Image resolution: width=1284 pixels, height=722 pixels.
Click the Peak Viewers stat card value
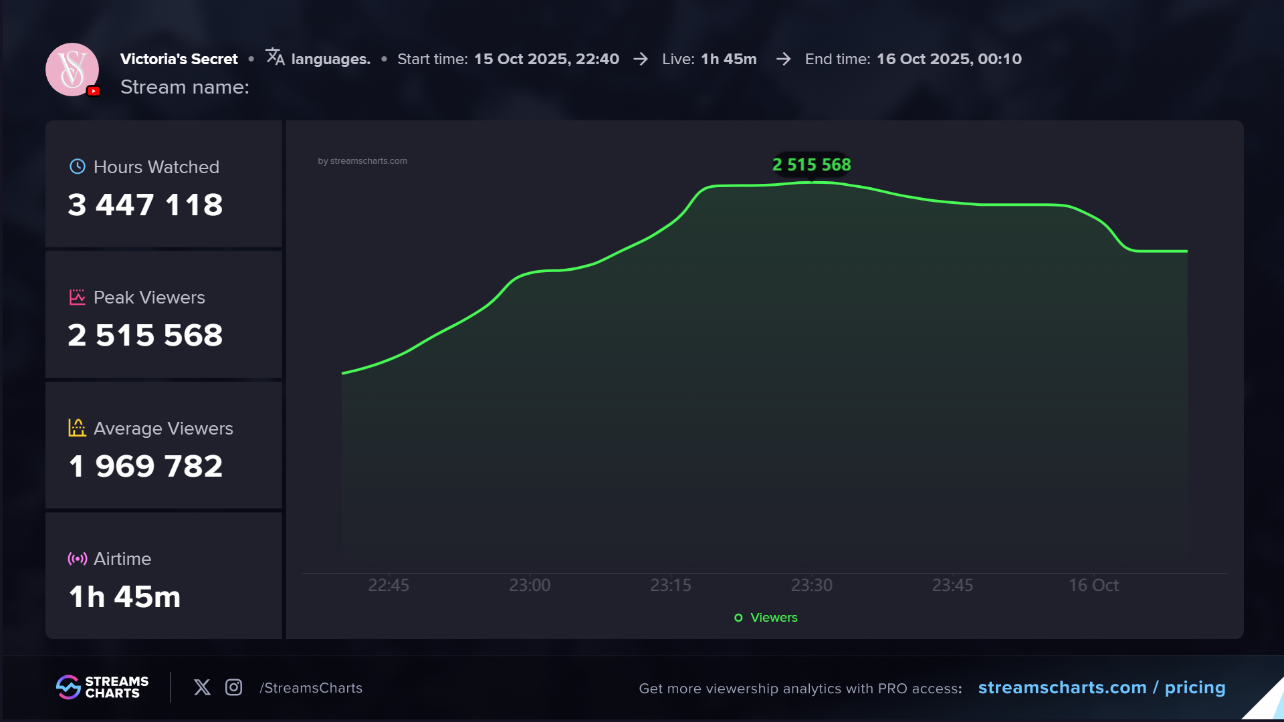coord(145,335)
